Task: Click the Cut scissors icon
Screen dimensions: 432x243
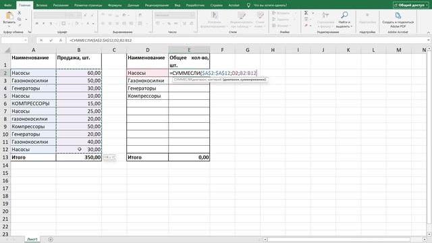Action: click(20, 13)
